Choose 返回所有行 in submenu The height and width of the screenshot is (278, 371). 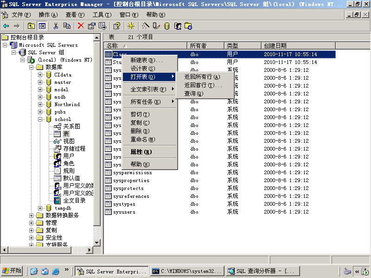[205, 77]
